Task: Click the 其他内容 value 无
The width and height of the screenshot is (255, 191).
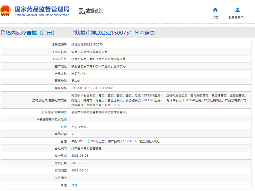Action: point(73,134)
